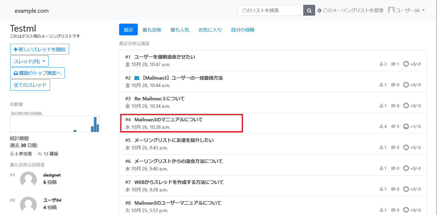The width and height of the screenshot is (437, 215).
Task: Click the smiley vote icon in thread #2
Action: (x=406, y=85)
